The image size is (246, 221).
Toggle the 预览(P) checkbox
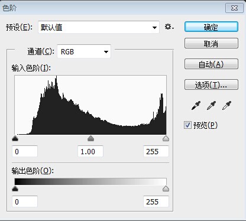tap(187, 125)
